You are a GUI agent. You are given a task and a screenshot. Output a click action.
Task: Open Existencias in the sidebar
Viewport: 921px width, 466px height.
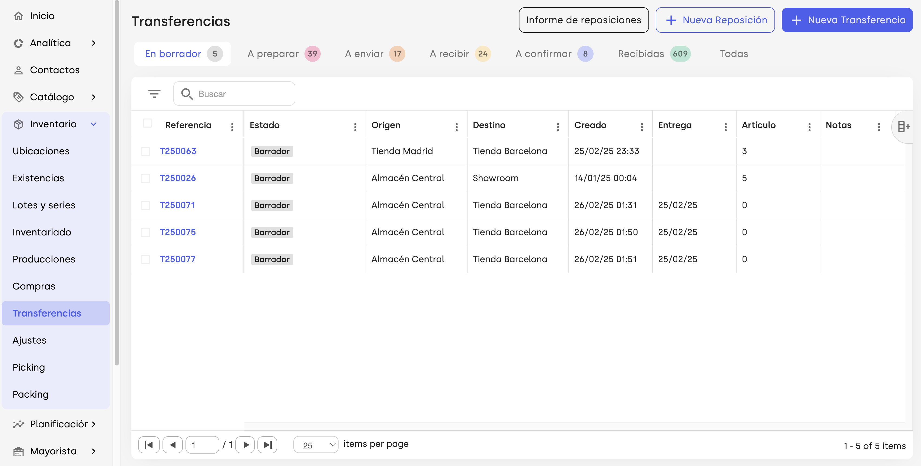38,178
